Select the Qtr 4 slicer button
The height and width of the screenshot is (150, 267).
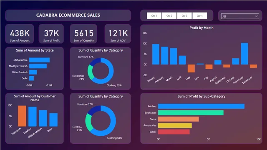[x=199, y=16]
